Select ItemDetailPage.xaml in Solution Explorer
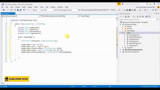 pyautogui.click(x=135, y=37)
